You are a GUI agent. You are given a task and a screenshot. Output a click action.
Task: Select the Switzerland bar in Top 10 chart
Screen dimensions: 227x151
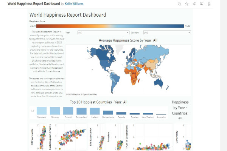pos(81,111)
